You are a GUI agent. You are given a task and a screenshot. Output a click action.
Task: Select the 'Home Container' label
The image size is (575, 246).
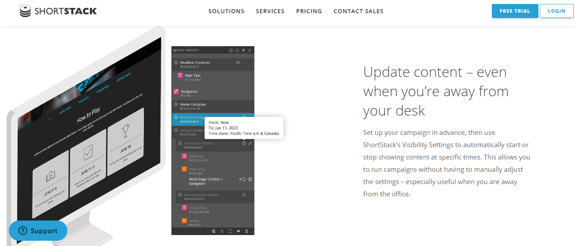coord(193,105)
